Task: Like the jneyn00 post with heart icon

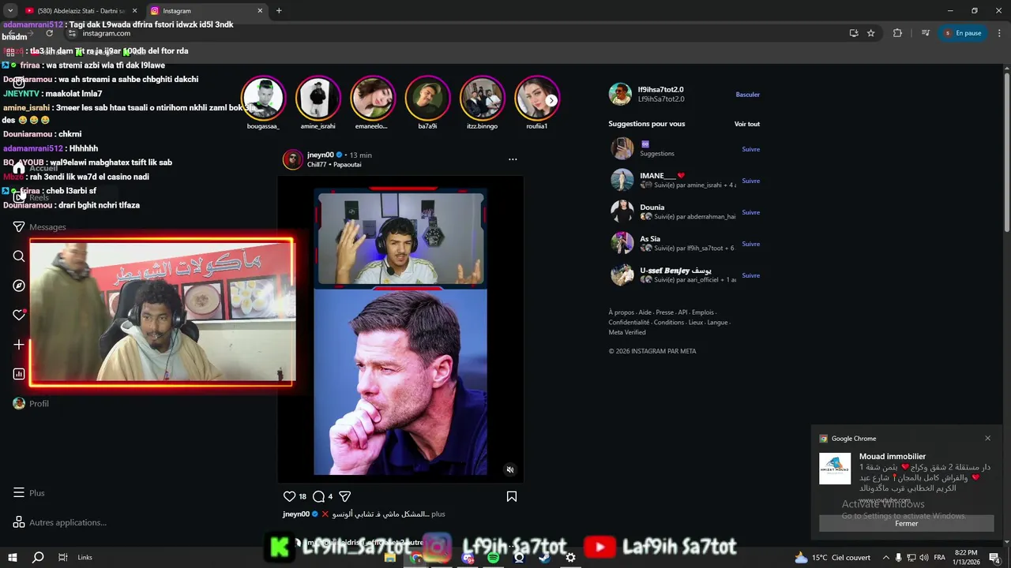Action: (x=289, y=496)
